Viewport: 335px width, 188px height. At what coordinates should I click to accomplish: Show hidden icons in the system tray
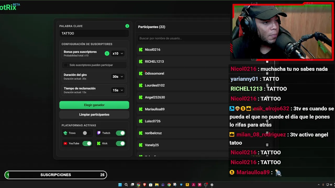click(x=319, y=185)
